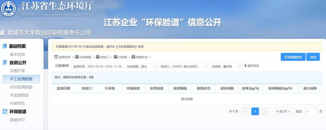Click the trash icon for 清空筛选
The image size is (326, 130).
245,66
